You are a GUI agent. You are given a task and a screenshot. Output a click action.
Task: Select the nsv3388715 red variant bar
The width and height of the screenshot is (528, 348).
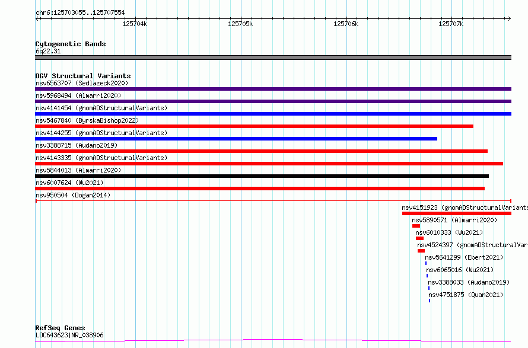point(261,151)
